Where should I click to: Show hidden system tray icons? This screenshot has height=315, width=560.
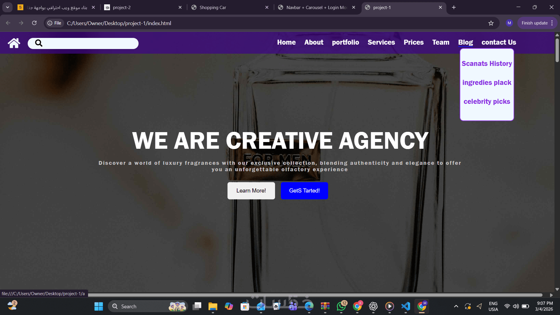point(456,306)
